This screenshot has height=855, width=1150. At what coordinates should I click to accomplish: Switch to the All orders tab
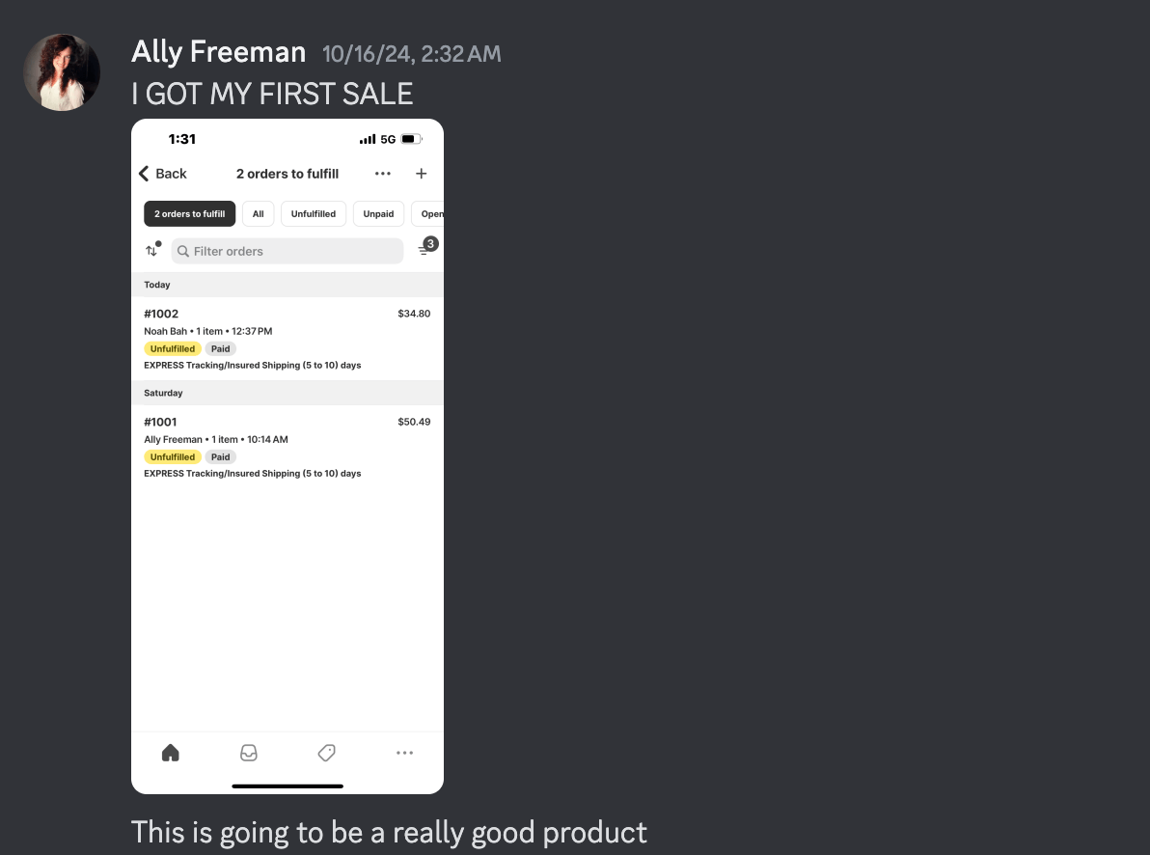[258, 214]
